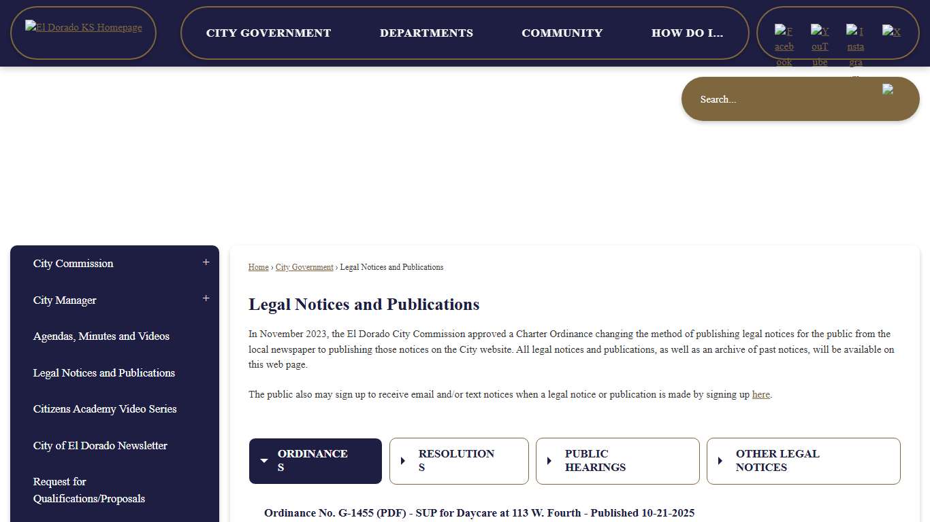
Task: Select Agendas, Minutes and Videos
Action: tap(101, 336)
